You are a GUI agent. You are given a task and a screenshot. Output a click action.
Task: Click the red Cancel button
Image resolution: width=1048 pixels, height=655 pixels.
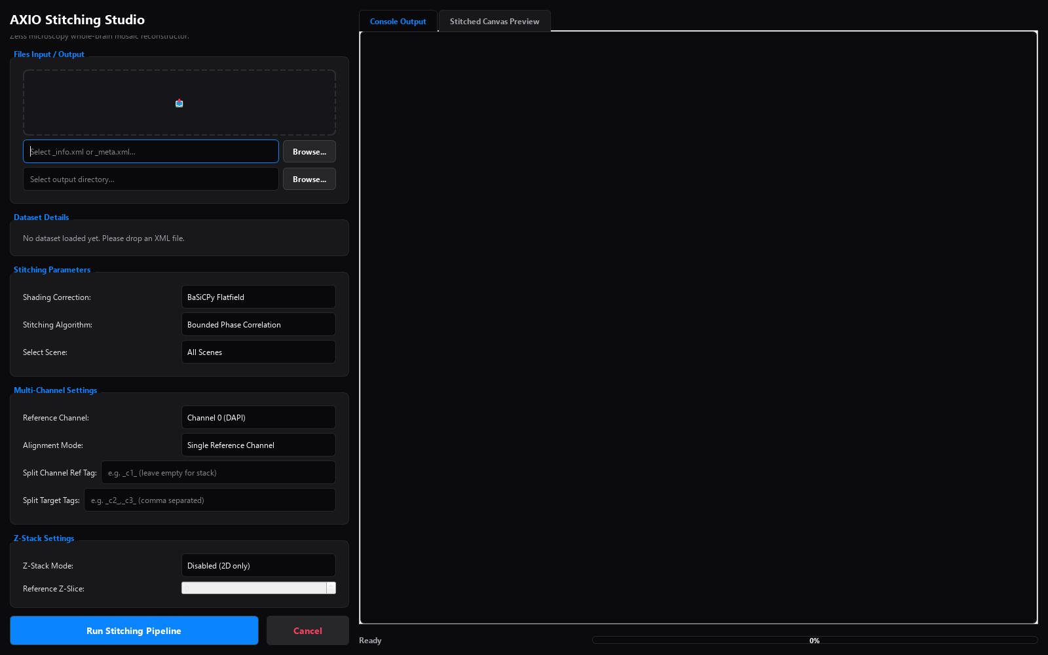click(308, 631)
